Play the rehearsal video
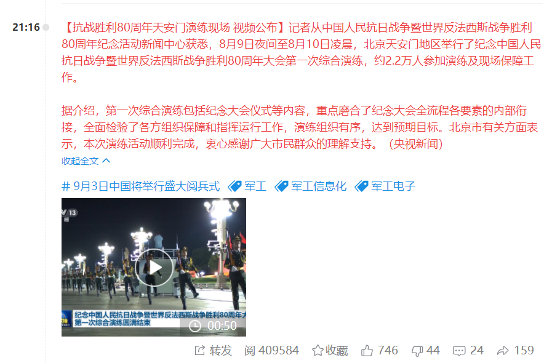Screen dimensions: 560x363 [154, 268]
